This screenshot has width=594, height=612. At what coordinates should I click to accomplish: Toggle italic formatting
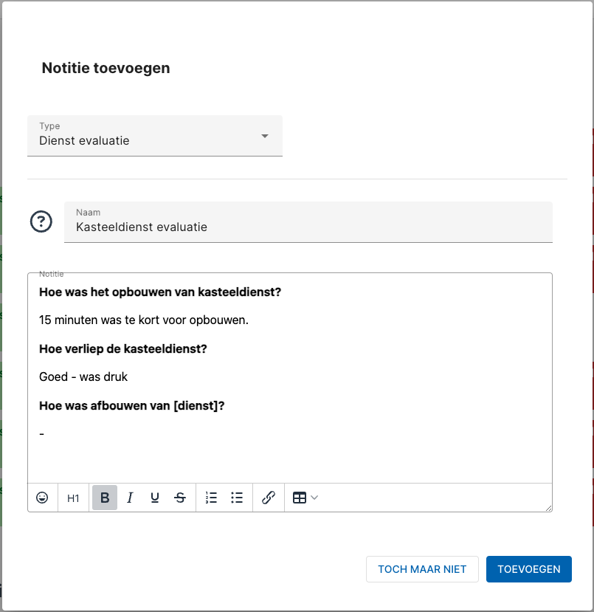(130, 498)
